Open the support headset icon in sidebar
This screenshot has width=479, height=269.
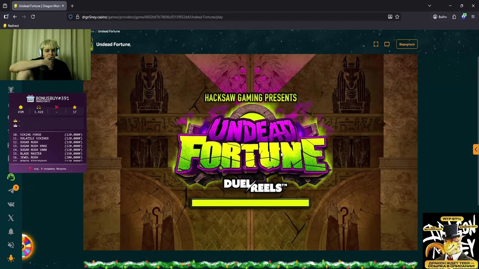point(11,177)
